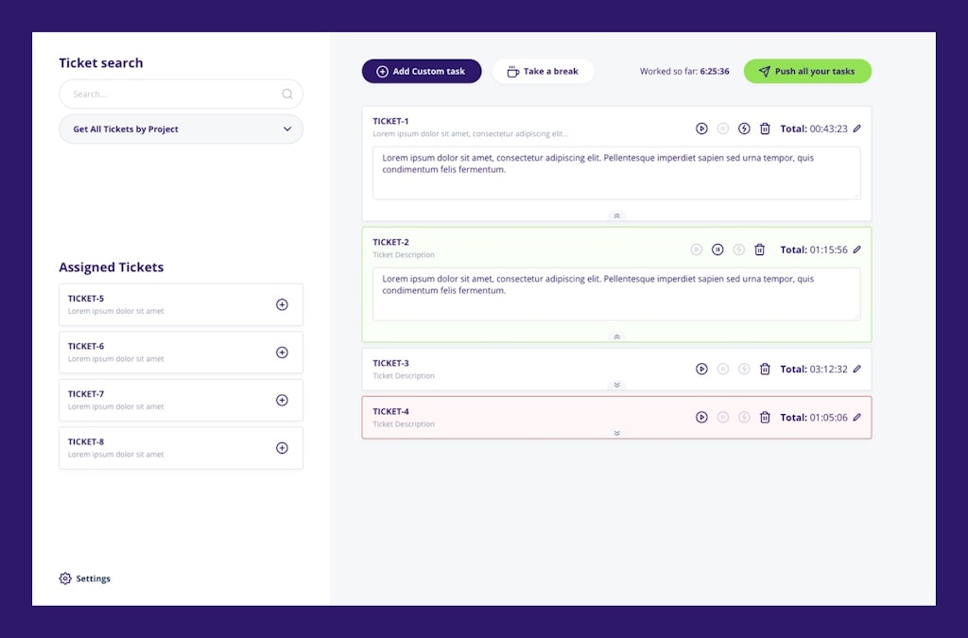
Task: Add TICKET-8 using its plus icon
Action: click(x=282, y=448)
